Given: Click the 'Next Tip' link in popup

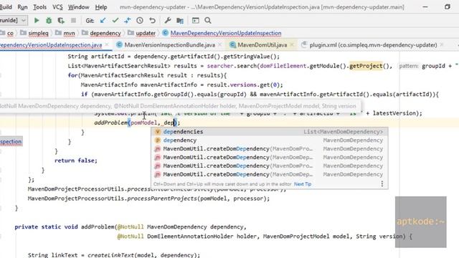Looking at the screenshot, I should [x=303, y=184].
